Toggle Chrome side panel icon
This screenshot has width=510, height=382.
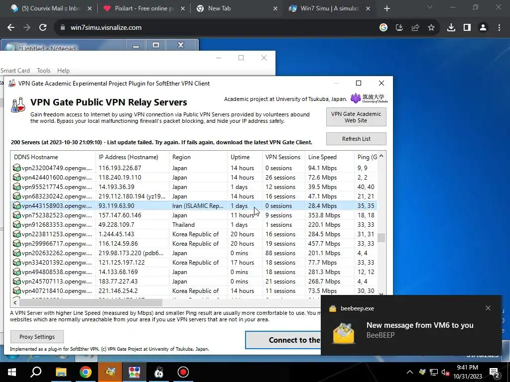point(467,28)
